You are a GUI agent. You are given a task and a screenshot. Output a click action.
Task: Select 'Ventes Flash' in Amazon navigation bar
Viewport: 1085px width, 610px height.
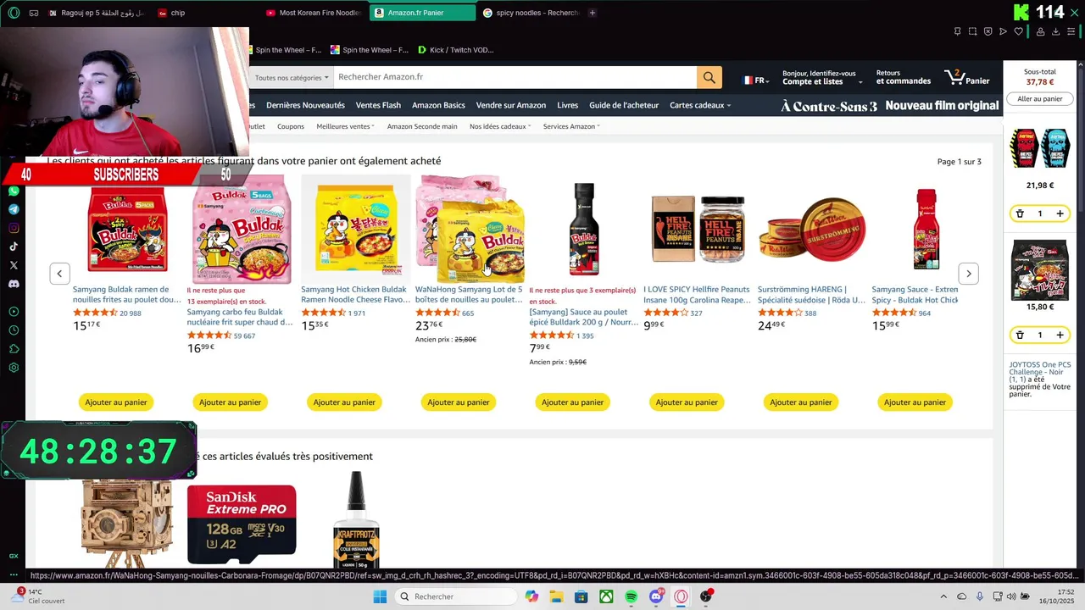point(378,105)
